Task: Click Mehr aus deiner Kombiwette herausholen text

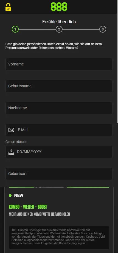Action: coord(39,214)
